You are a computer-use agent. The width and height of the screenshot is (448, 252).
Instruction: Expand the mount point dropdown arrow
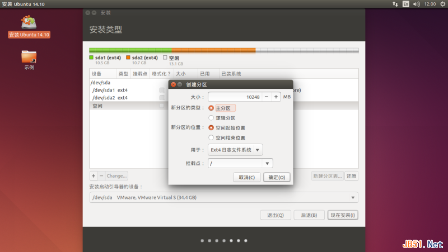tap(267, 163)
